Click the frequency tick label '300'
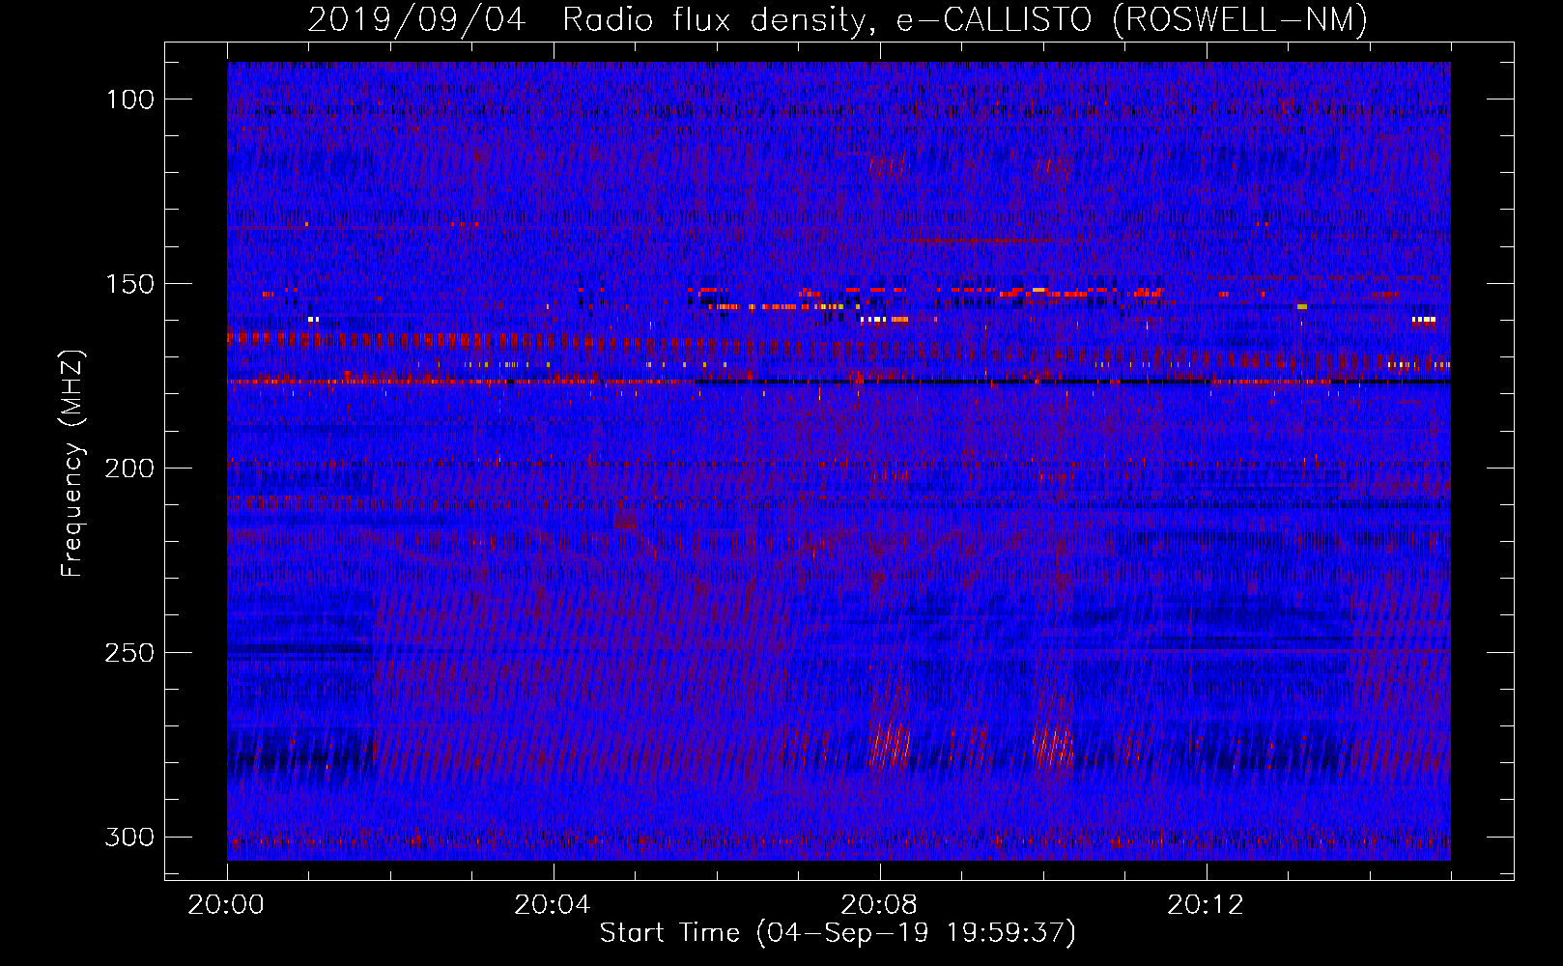 click(129, 837)
